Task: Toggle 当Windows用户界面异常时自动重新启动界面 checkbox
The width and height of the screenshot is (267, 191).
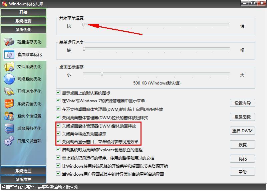Action: 58,174
